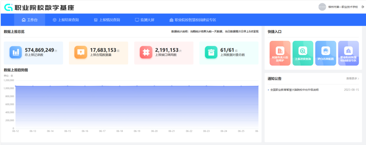
Task: Open IP白名单配置 quick entry
Action: pos(326,53)
